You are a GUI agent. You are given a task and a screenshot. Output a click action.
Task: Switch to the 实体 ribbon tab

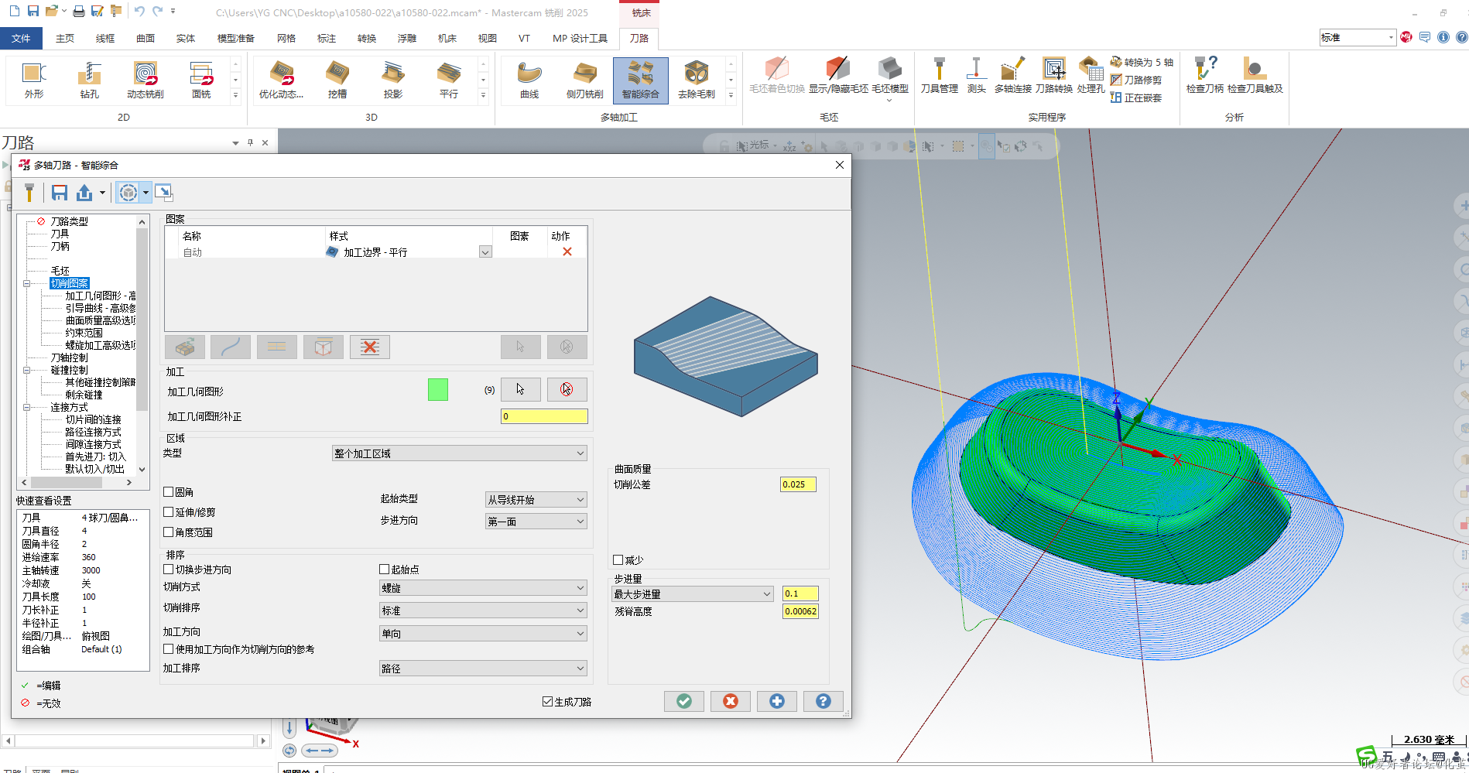click(186, 38)
